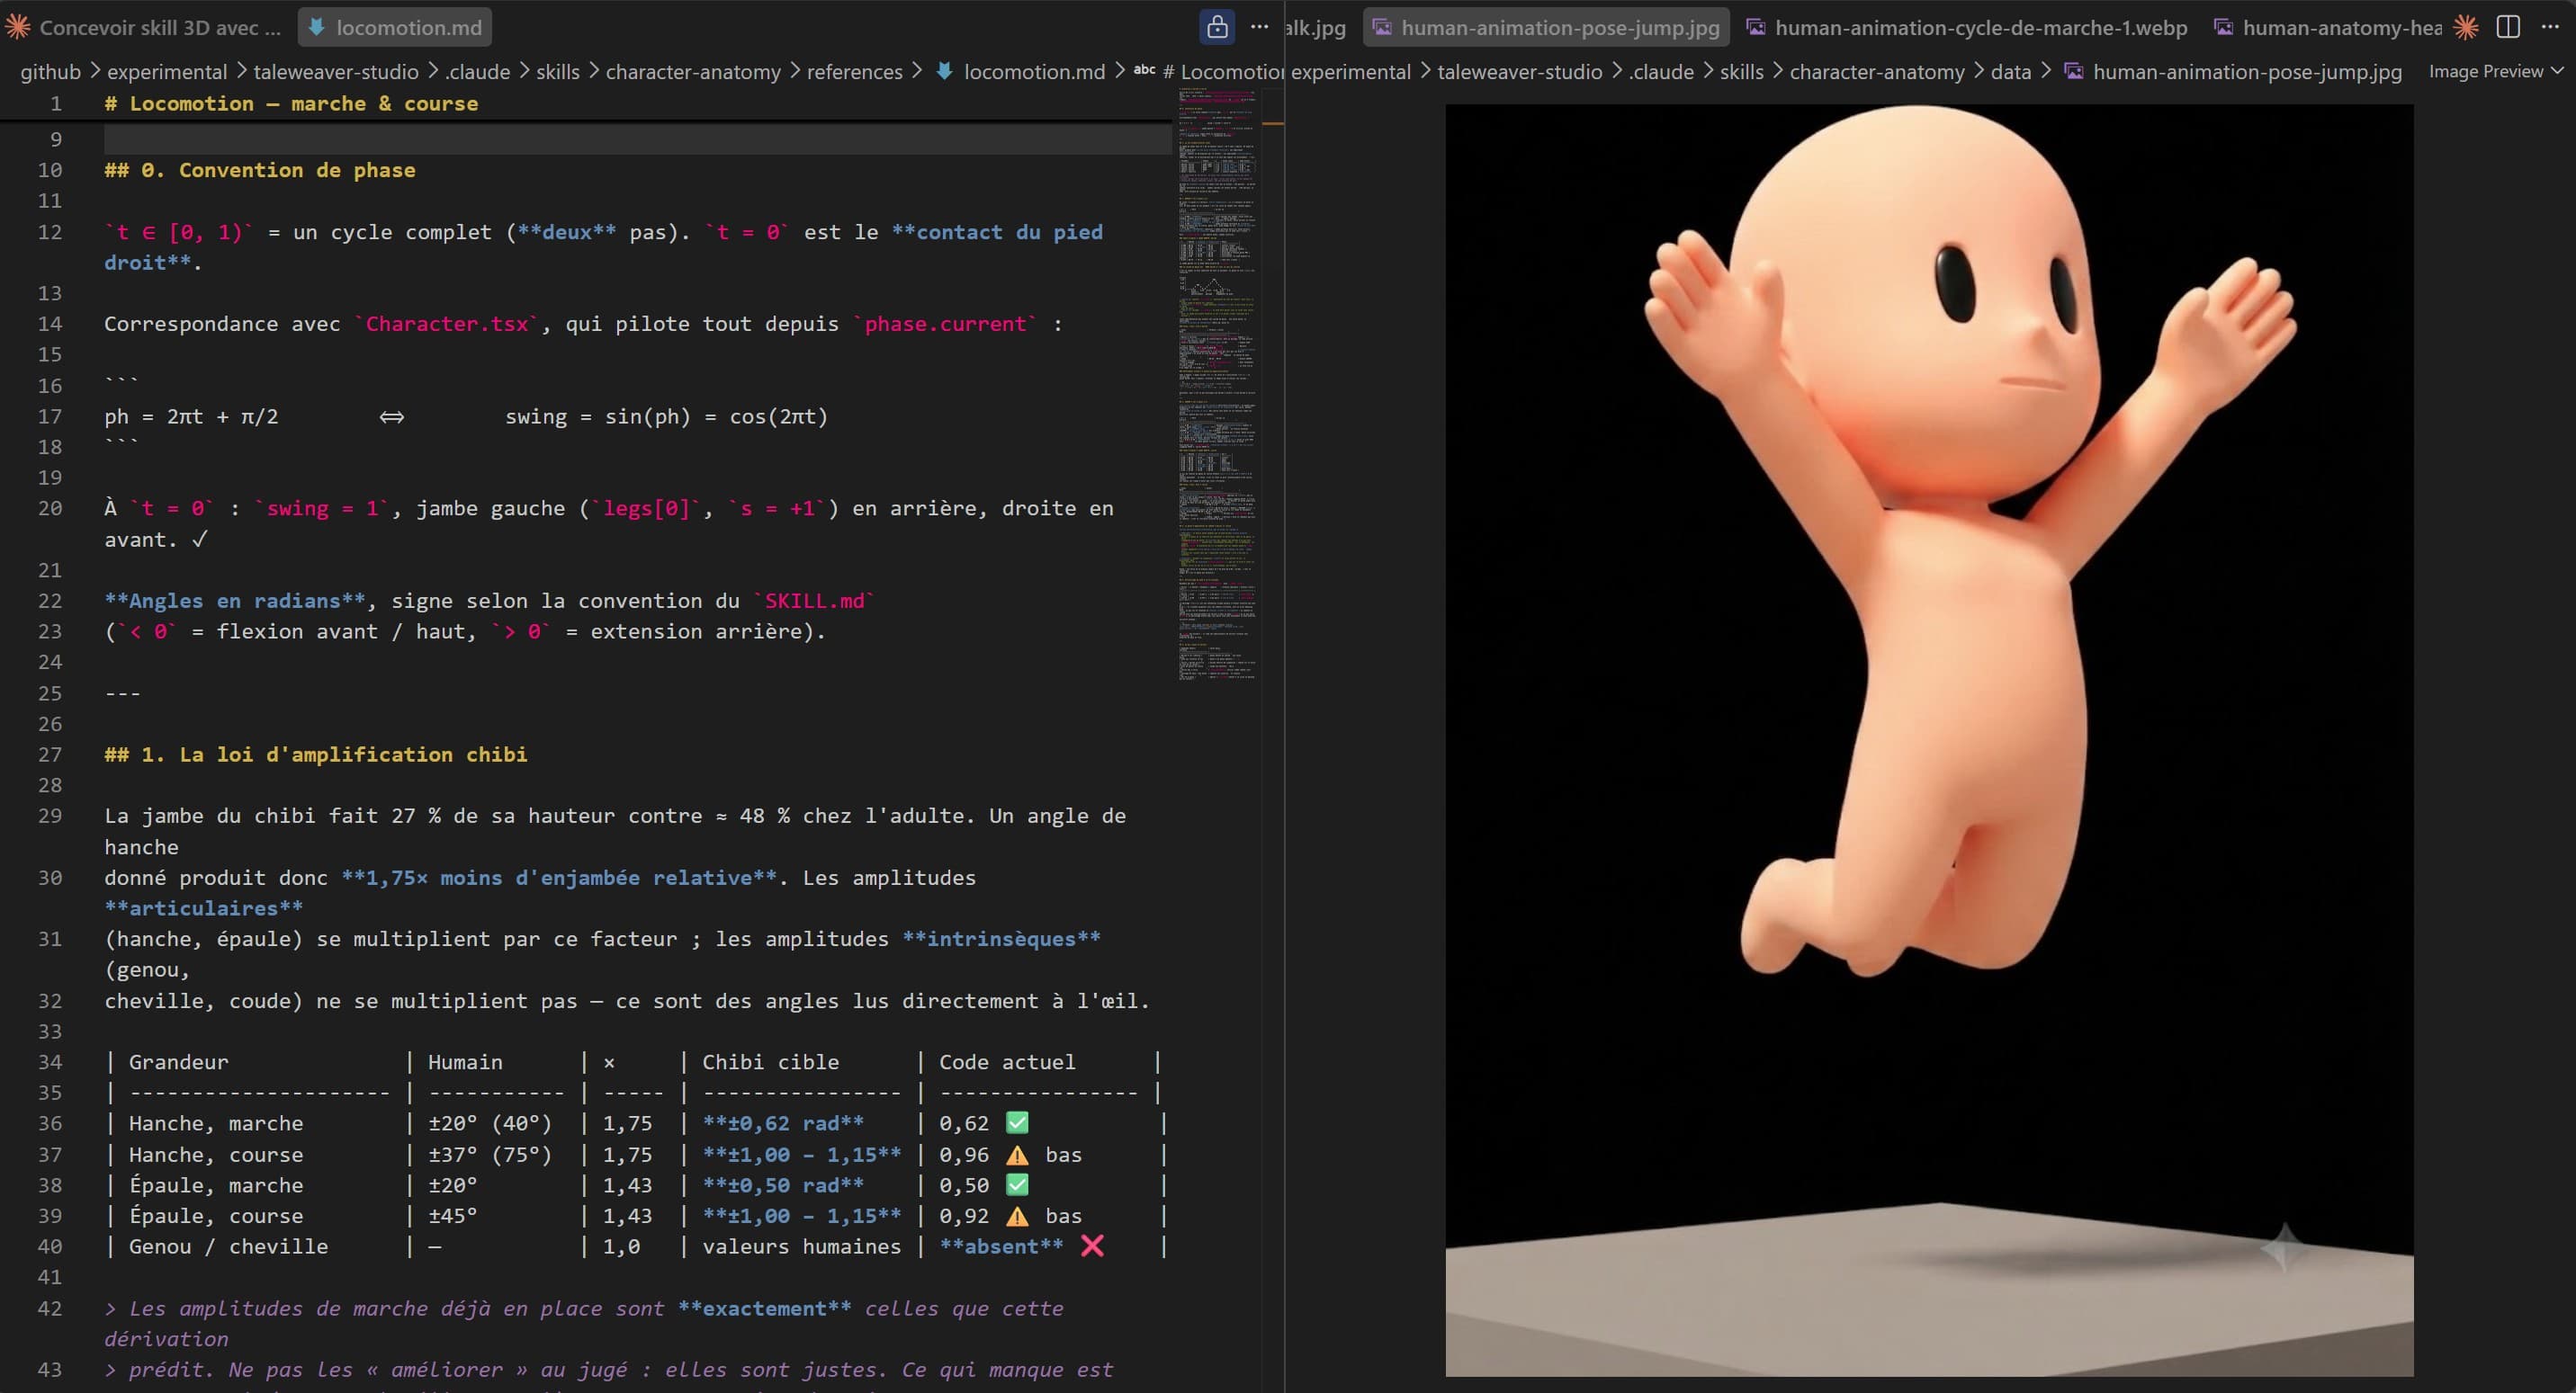Expand the .claude breadcrumb in the left editor
Viewport: 2576px width, 1393px height.
[478, 72]
